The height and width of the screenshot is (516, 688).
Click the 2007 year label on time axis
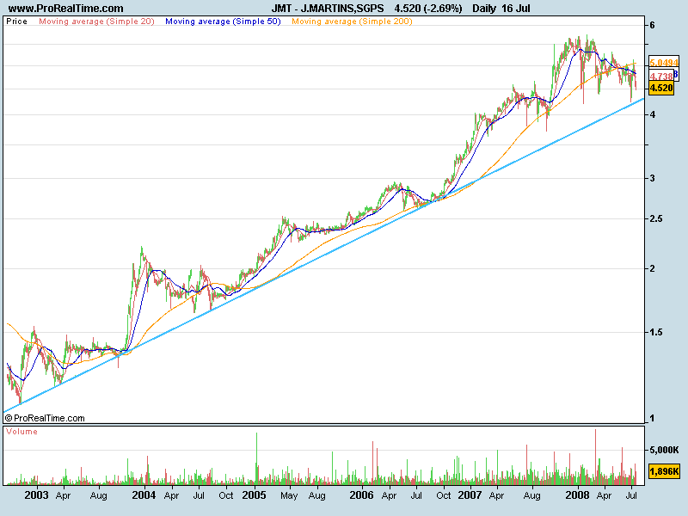[470, 495]
